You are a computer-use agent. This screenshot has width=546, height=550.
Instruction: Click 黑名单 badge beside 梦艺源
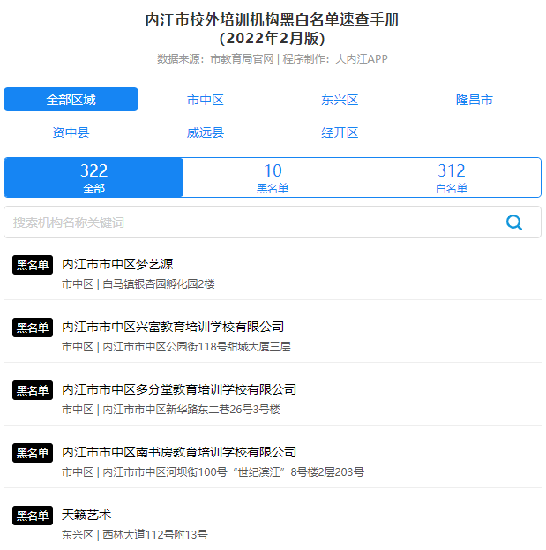pos(33,265)
